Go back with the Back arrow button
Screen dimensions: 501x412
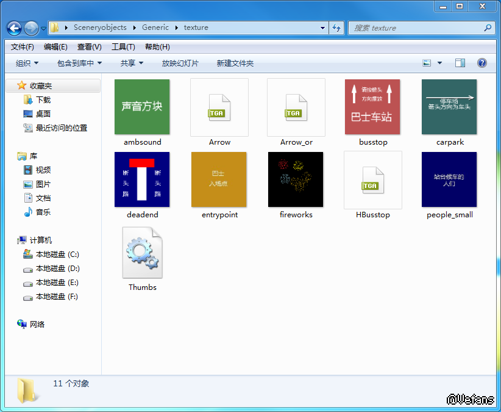click(x=15, y=28)
